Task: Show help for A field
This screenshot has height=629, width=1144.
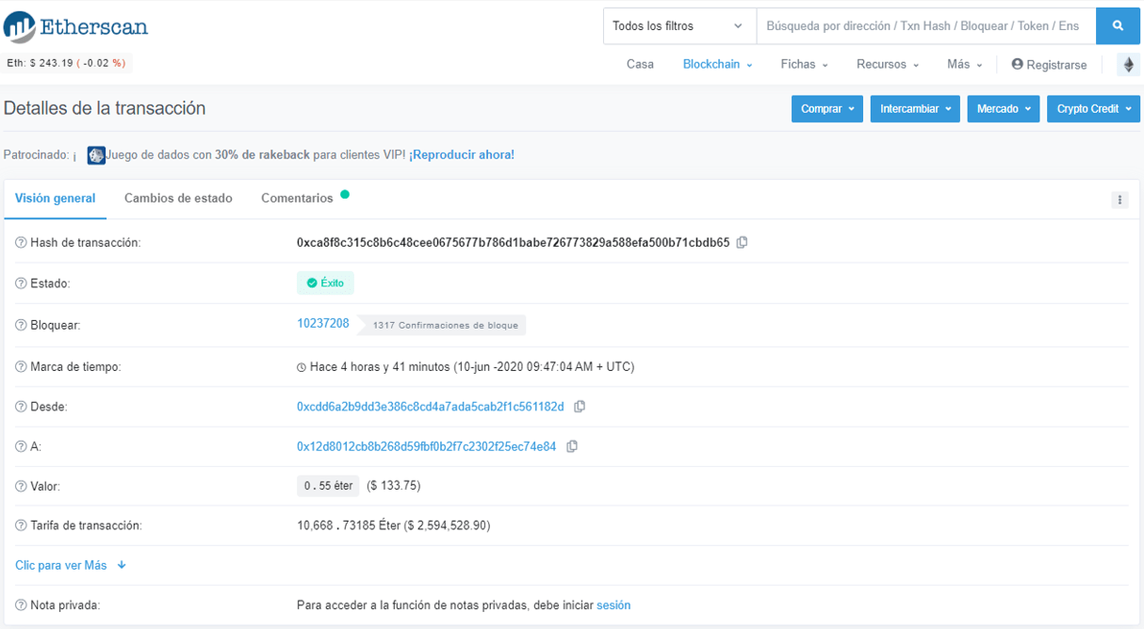Action: (21, 446)
